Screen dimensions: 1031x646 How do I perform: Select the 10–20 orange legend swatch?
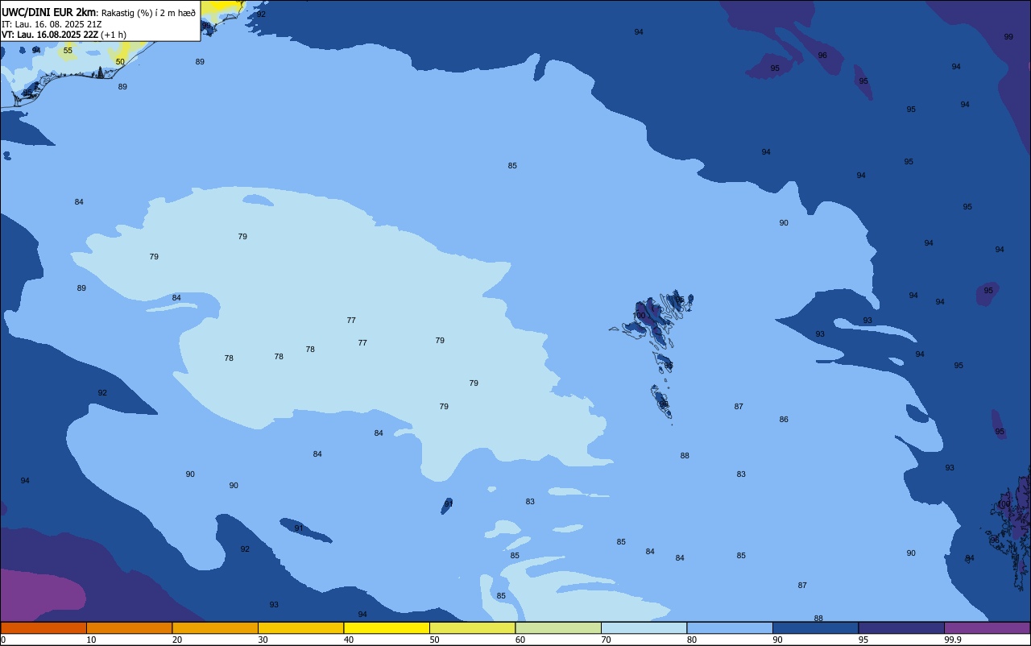pyautogui.click(x=129, y=627)
